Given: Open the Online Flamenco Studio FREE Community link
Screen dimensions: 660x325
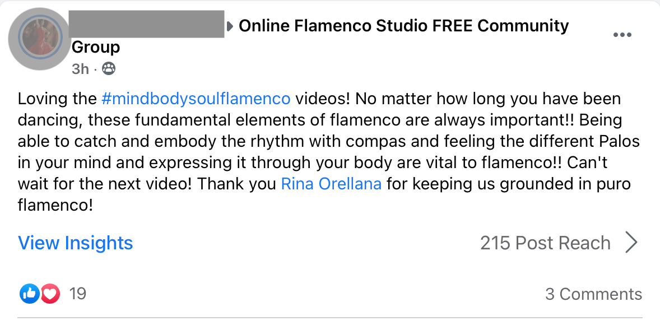Looking at the screenshot, I should point(403,26).
